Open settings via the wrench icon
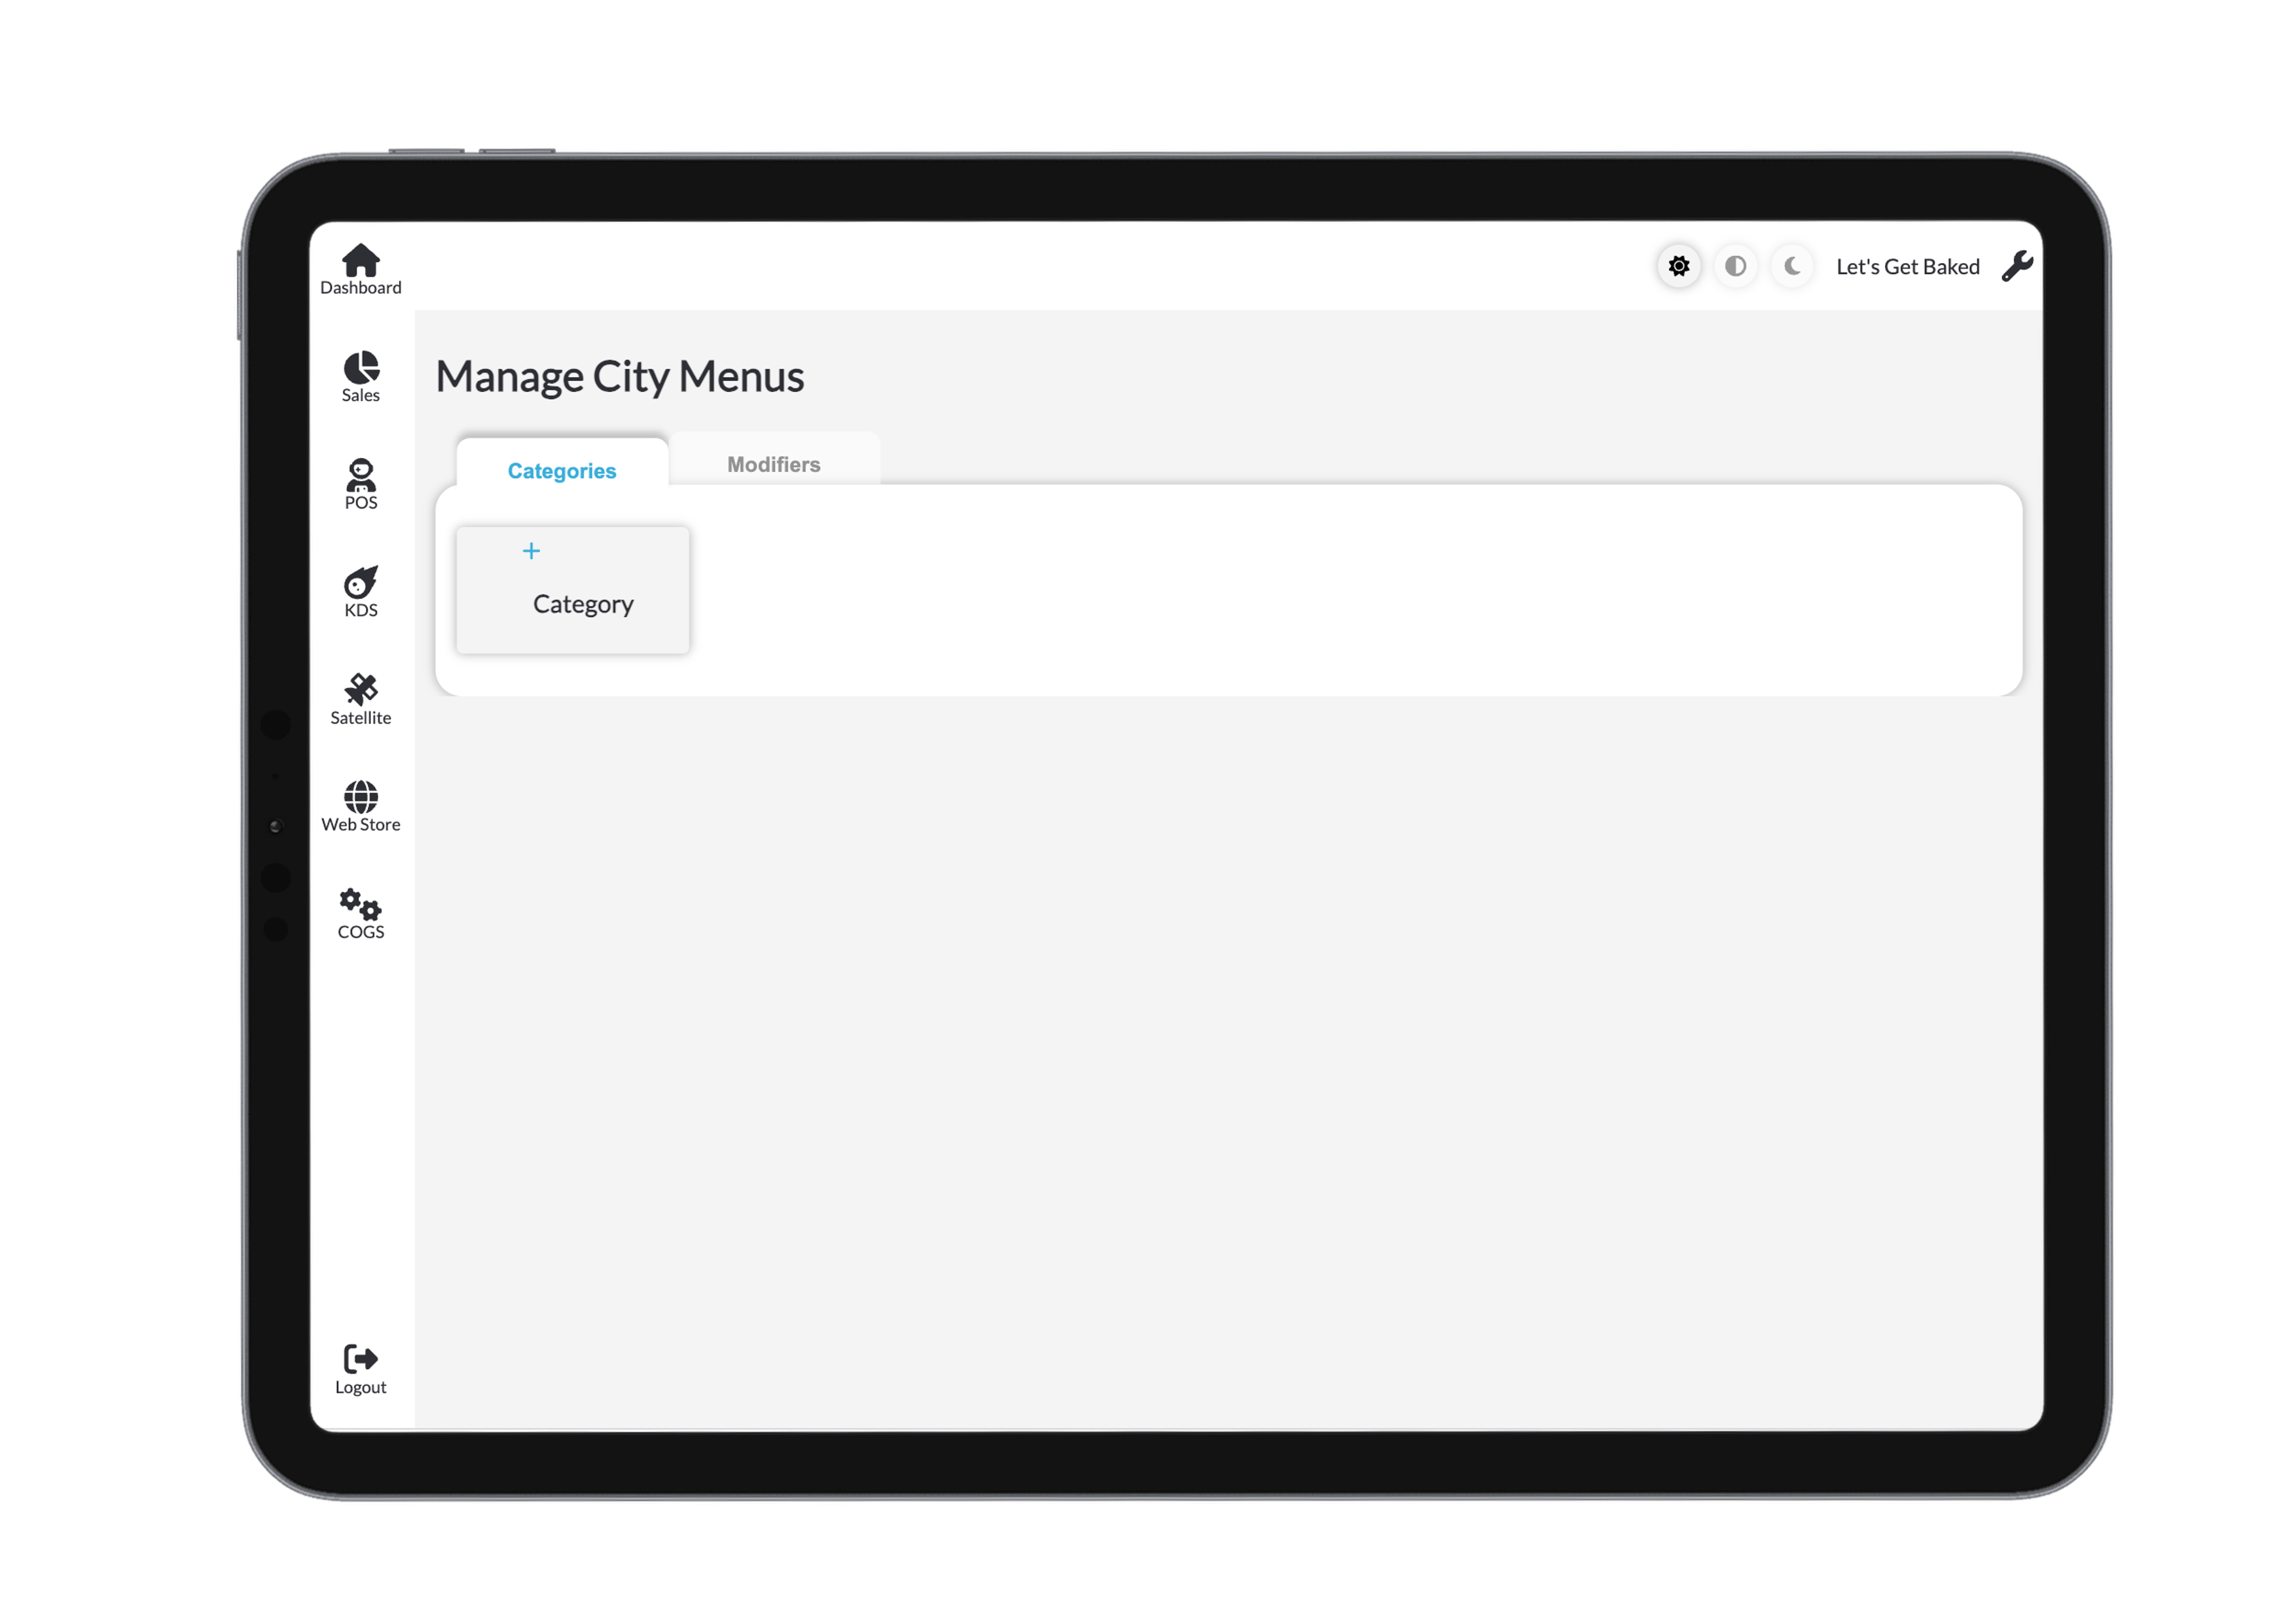This screenshot has height=1623, width=2296. [x=2018, y=266]
